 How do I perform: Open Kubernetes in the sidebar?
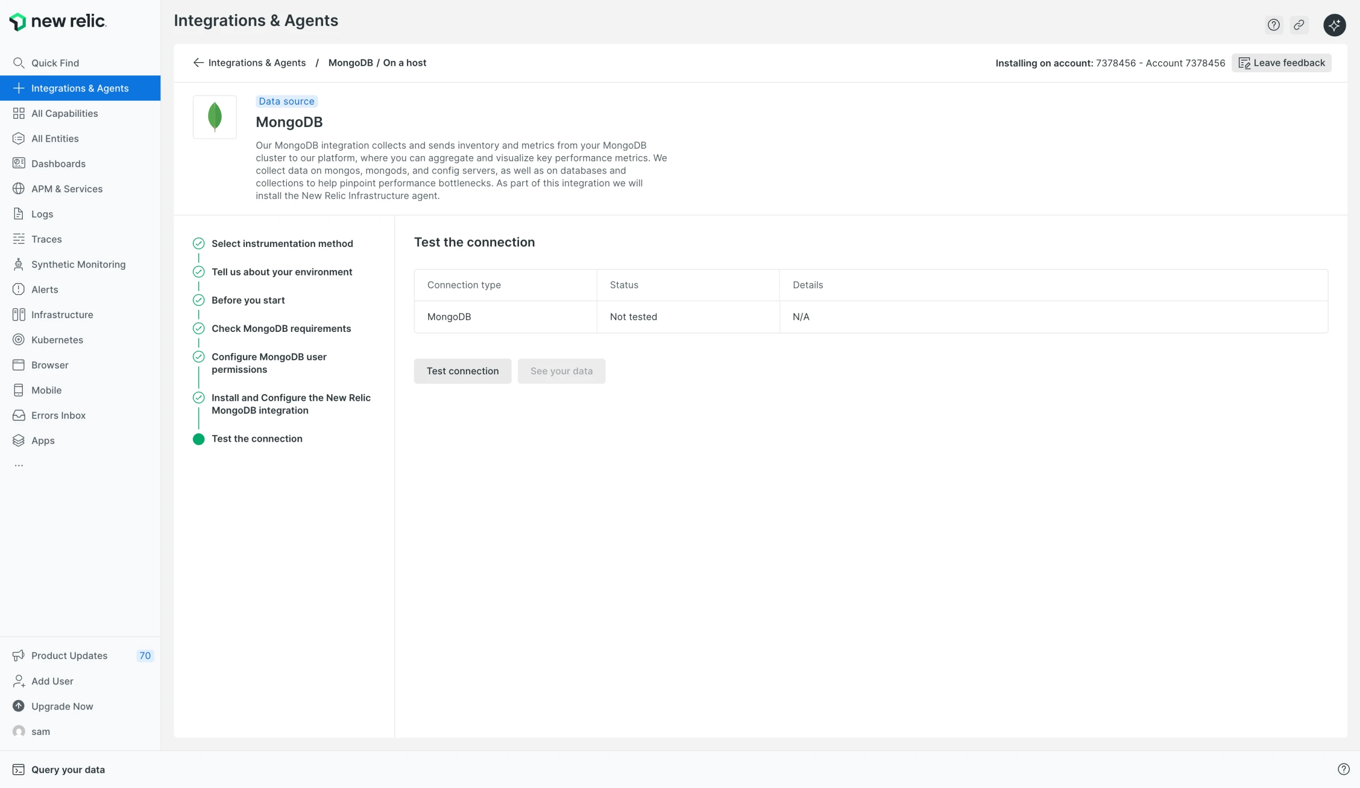point(80,340)
